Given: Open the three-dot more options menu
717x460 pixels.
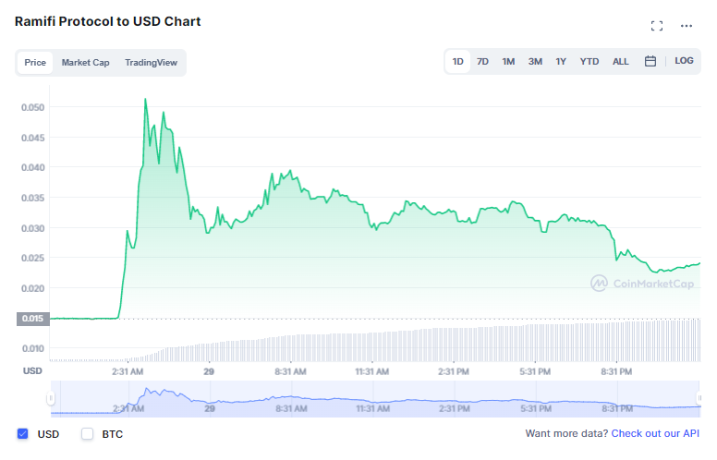Looking at the screenshot, I should 686,26.
